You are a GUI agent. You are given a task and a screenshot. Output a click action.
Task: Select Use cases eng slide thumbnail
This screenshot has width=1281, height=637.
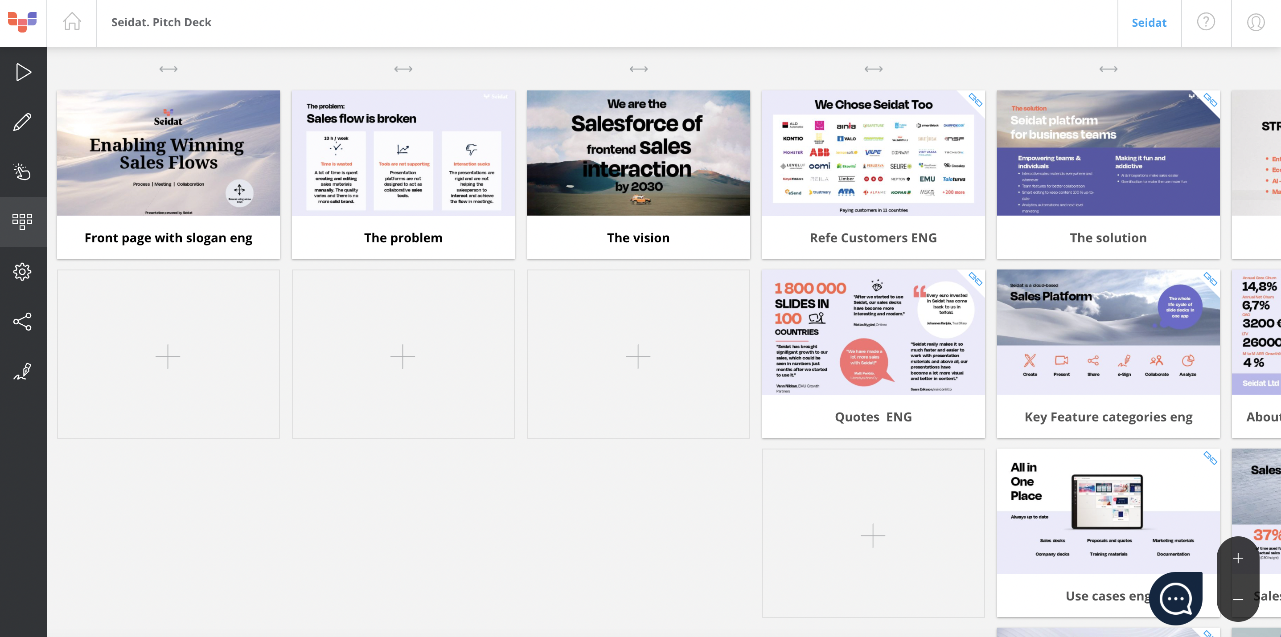point(1109,511)
